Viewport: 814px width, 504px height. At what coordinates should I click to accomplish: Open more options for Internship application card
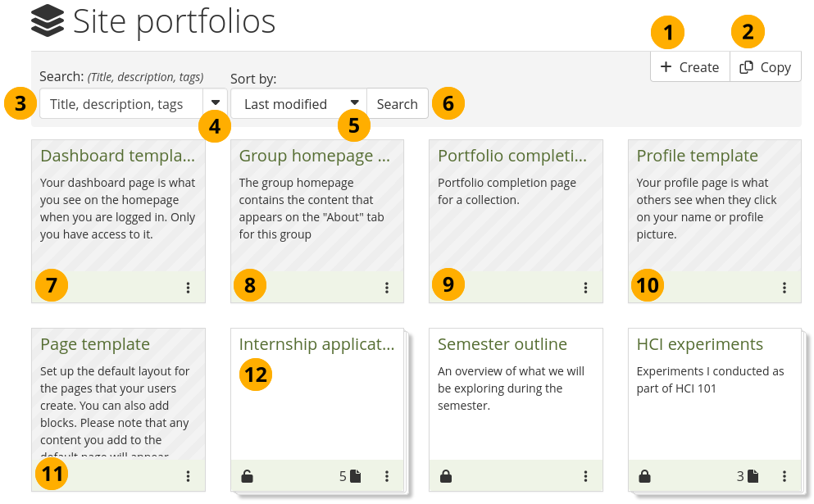[x=387, y=476]
